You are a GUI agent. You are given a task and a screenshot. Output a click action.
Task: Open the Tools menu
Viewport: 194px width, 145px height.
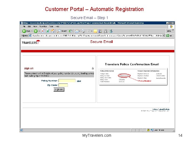[x=51, y=26]
